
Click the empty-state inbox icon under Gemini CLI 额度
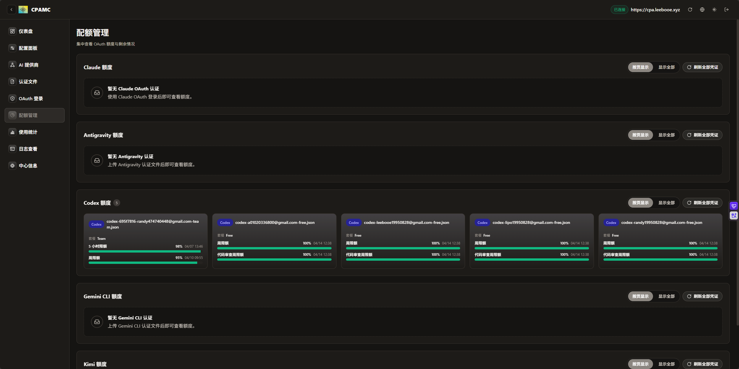point(97,322)
